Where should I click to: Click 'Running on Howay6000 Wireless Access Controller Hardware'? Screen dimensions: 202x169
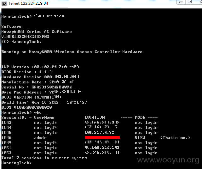click(x=72, y=52)
